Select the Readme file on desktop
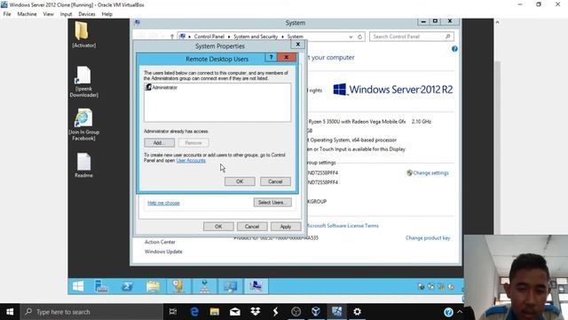Screen dimensions: 568x320 tap(83, 165)
